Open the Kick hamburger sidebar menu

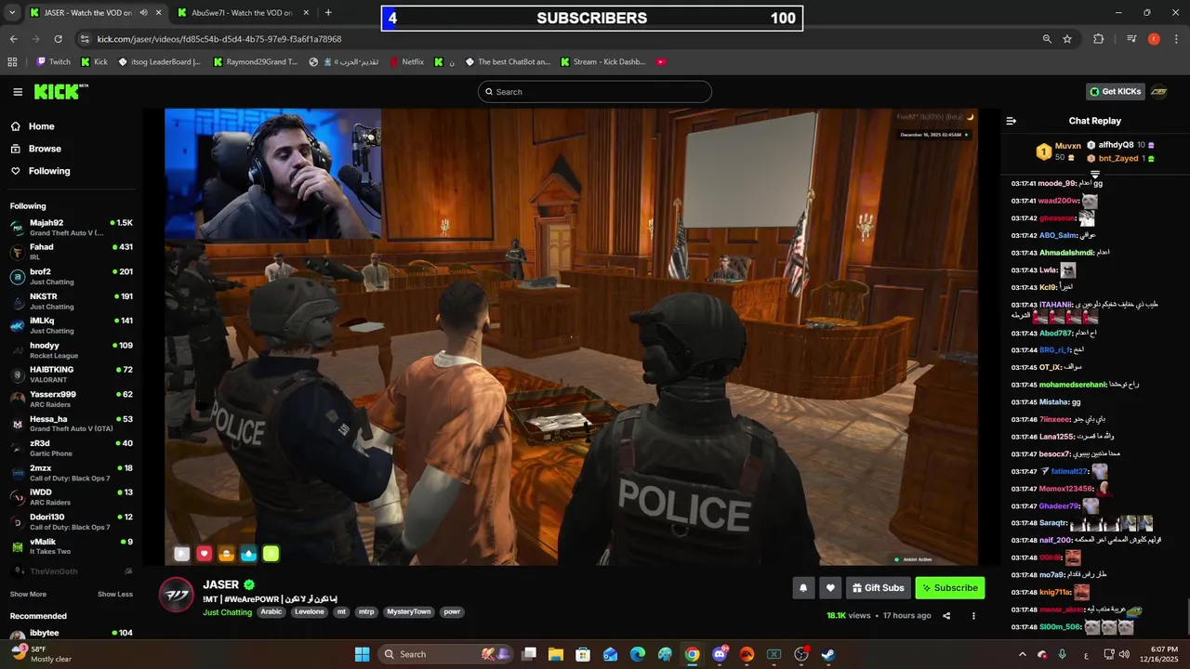pyautogui.click(x=18, y=92)
